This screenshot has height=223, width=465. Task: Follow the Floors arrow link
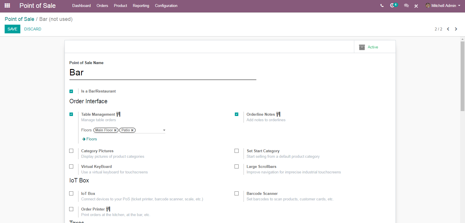[x=90, y=139]
